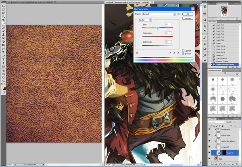Select the Move tool
Viewport: 242px width, 167px height.
coord(3,6)
